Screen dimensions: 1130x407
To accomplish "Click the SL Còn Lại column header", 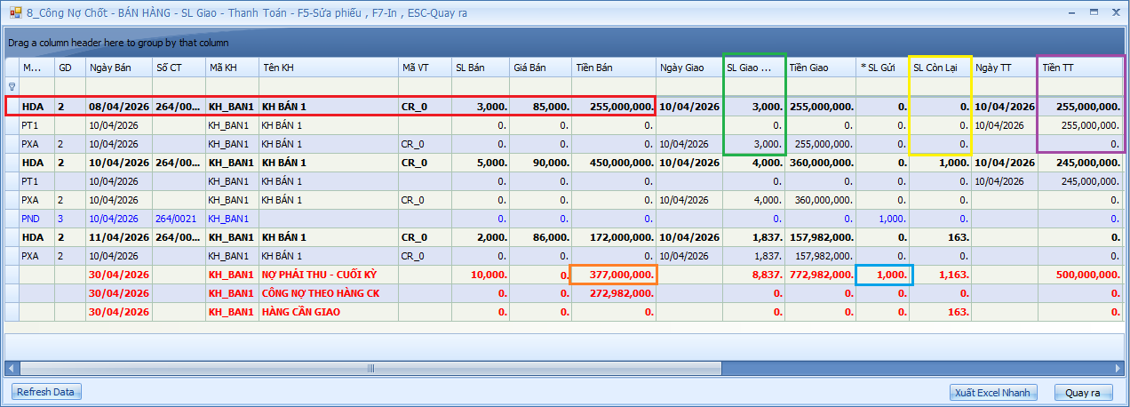I will click(940, 68).
